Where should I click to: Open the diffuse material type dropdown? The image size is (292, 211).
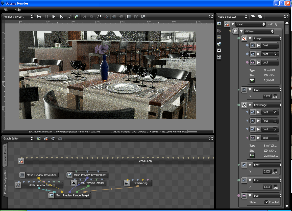(x=259, y=31)
